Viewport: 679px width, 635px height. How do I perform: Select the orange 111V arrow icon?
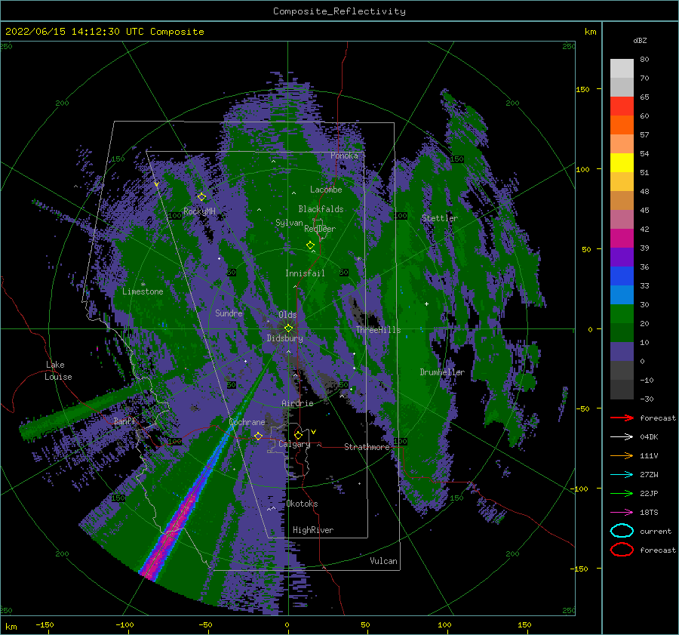click(622, 455)
